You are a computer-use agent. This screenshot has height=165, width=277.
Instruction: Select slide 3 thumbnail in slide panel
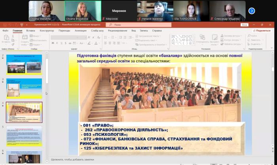coord(24,88)
